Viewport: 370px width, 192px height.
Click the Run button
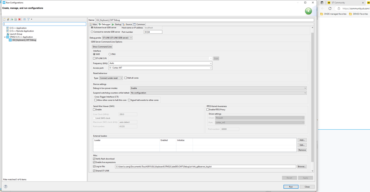pos(291,186)
